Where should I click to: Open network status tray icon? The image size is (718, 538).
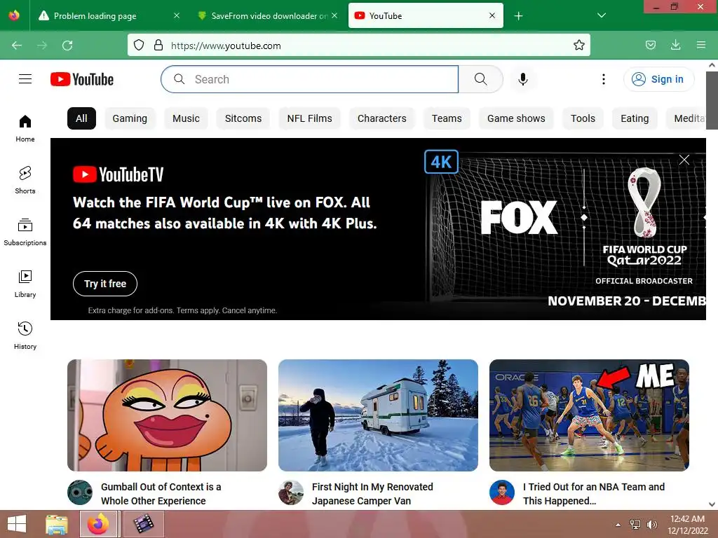tap(635, 525)
